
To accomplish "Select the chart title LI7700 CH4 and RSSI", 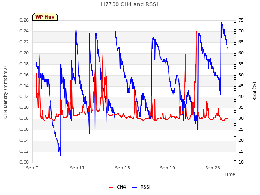I will 129,4.
